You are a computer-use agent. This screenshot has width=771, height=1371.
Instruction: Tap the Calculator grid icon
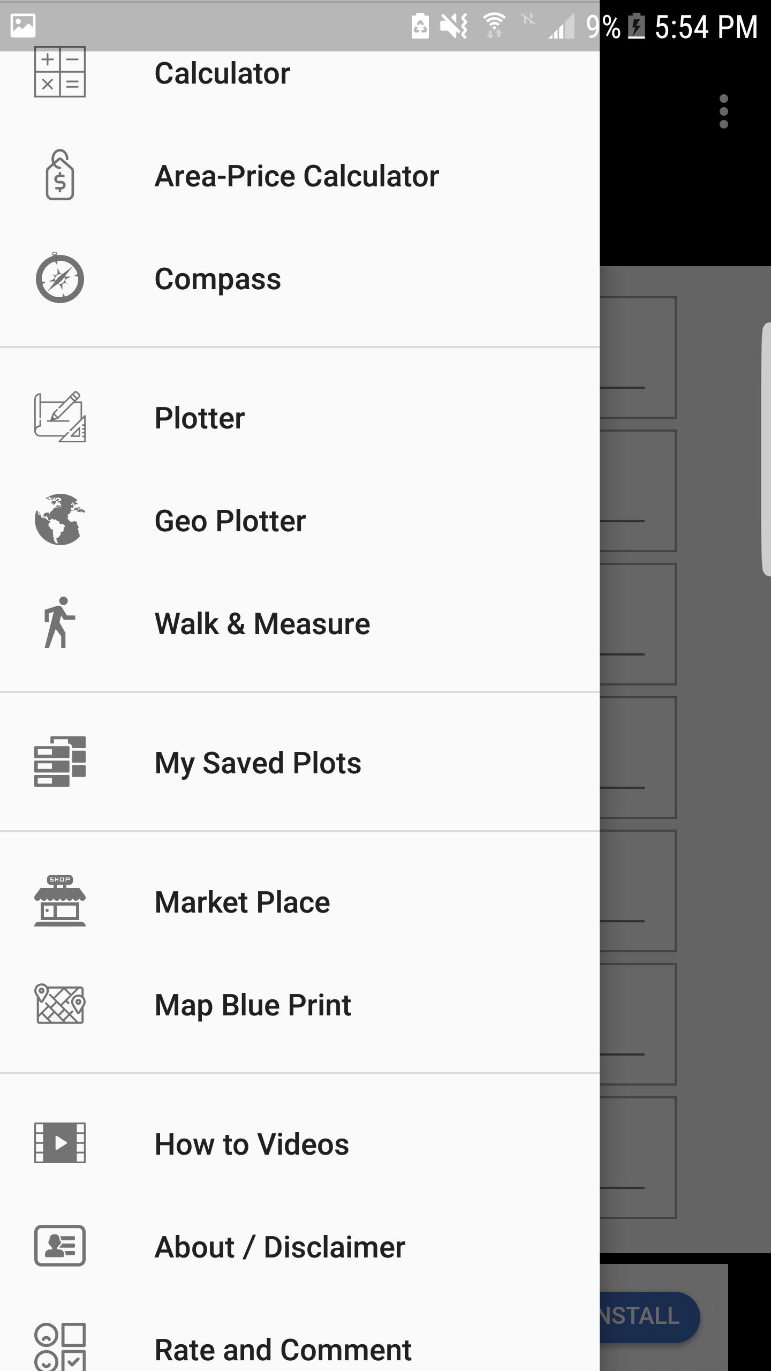pos(60,73)
